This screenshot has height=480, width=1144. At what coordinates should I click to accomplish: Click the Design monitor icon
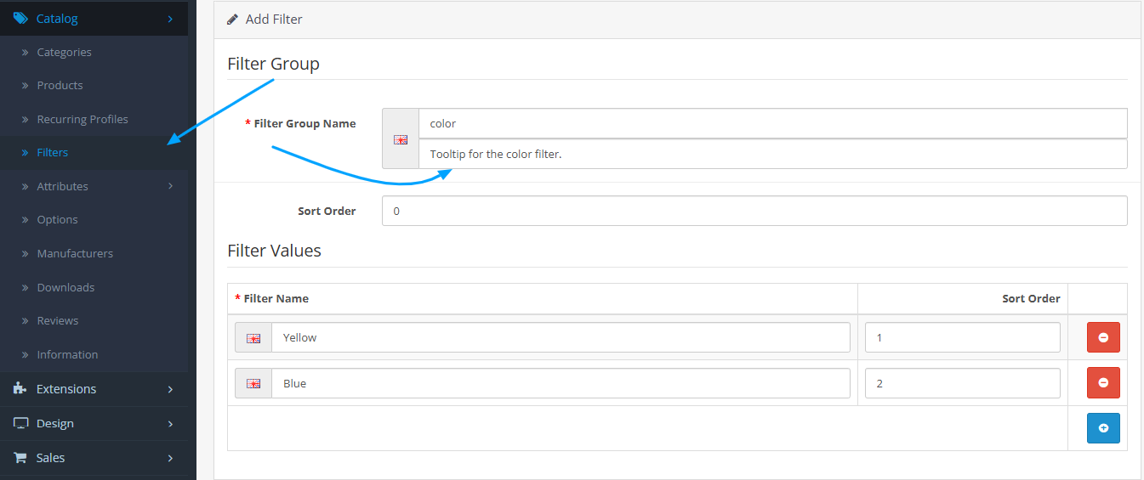pyautogui.click(x=20, y=423)
